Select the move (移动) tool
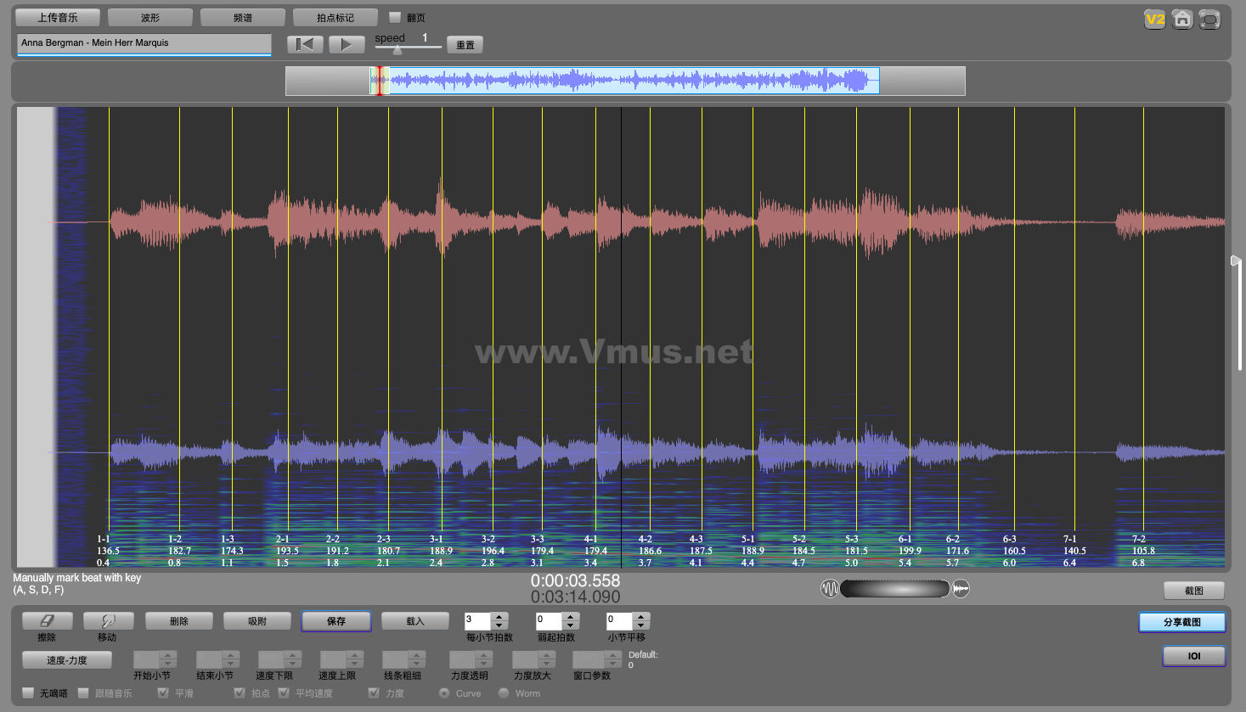Image resolution: width=1246 pixels, height=712 pixels. 108,621
